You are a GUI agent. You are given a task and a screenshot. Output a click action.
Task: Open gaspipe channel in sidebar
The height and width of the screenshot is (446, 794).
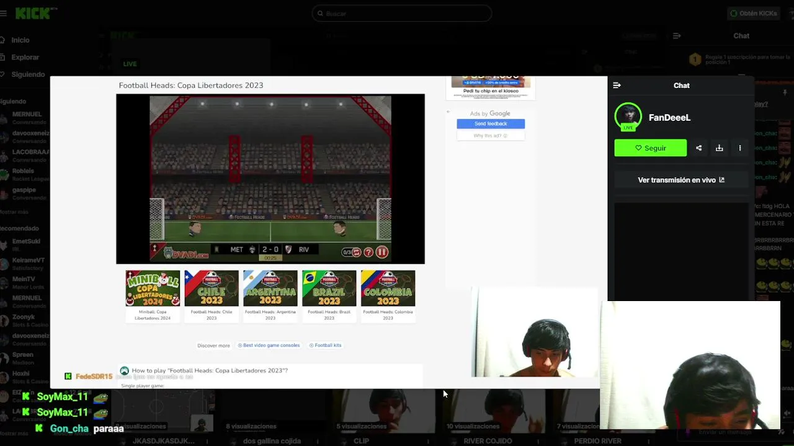pyautogui.click(x=25, y=193)
